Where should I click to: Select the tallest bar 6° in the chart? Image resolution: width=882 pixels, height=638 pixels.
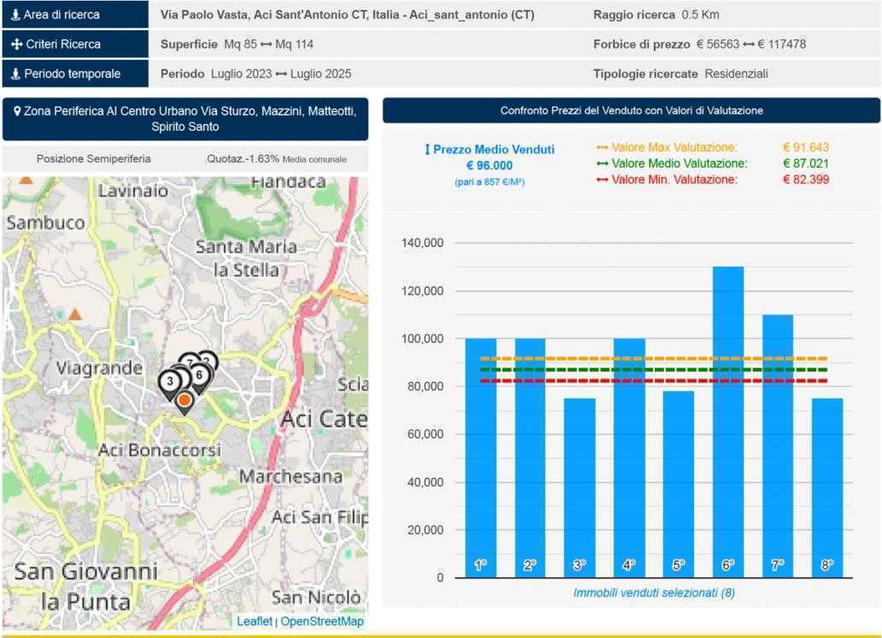(728, 422)
